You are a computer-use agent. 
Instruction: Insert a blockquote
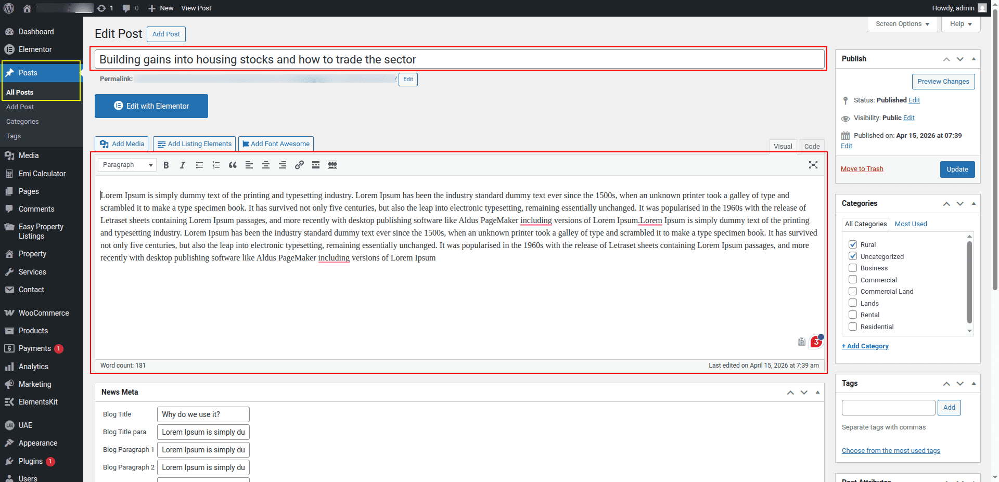pyautogui.click(x=233, y=165)
